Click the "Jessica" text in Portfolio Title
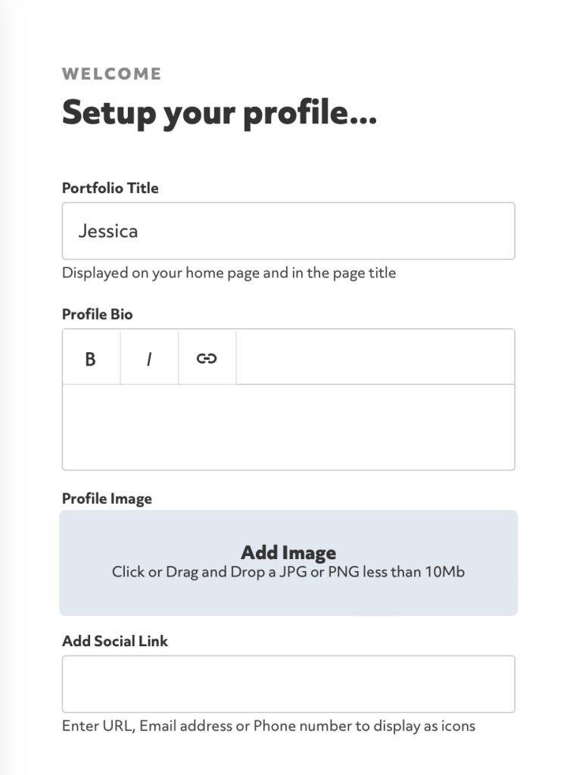The height and width of the screenshot is (775, 576). click(108, 231)
